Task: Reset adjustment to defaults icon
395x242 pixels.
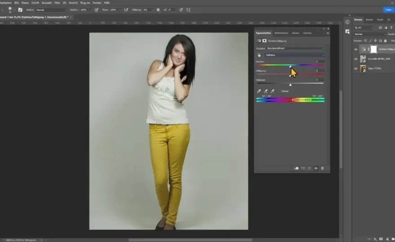Action: 309,169
